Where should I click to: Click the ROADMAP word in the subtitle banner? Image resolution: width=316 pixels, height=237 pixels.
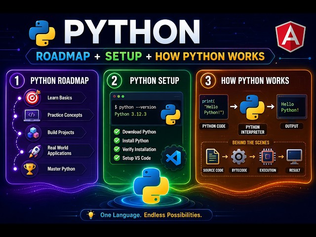point(63,56)
